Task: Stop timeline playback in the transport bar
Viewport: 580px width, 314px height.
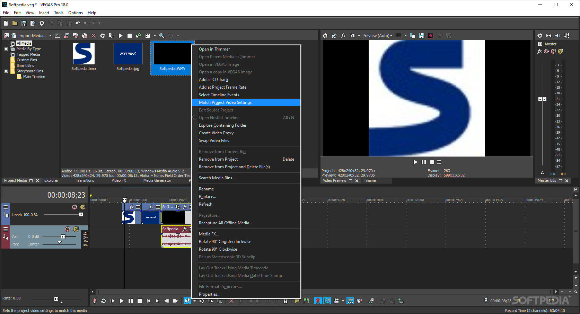Action: pyautogui.click(x=140, y=301)
